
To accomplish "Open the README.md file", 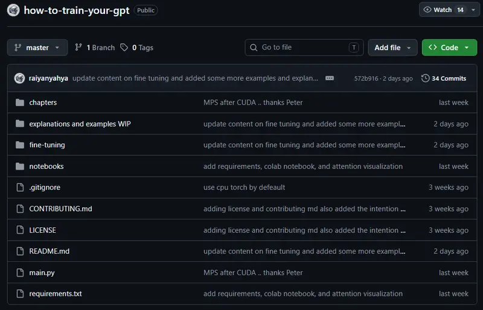I will pos(50,251).
